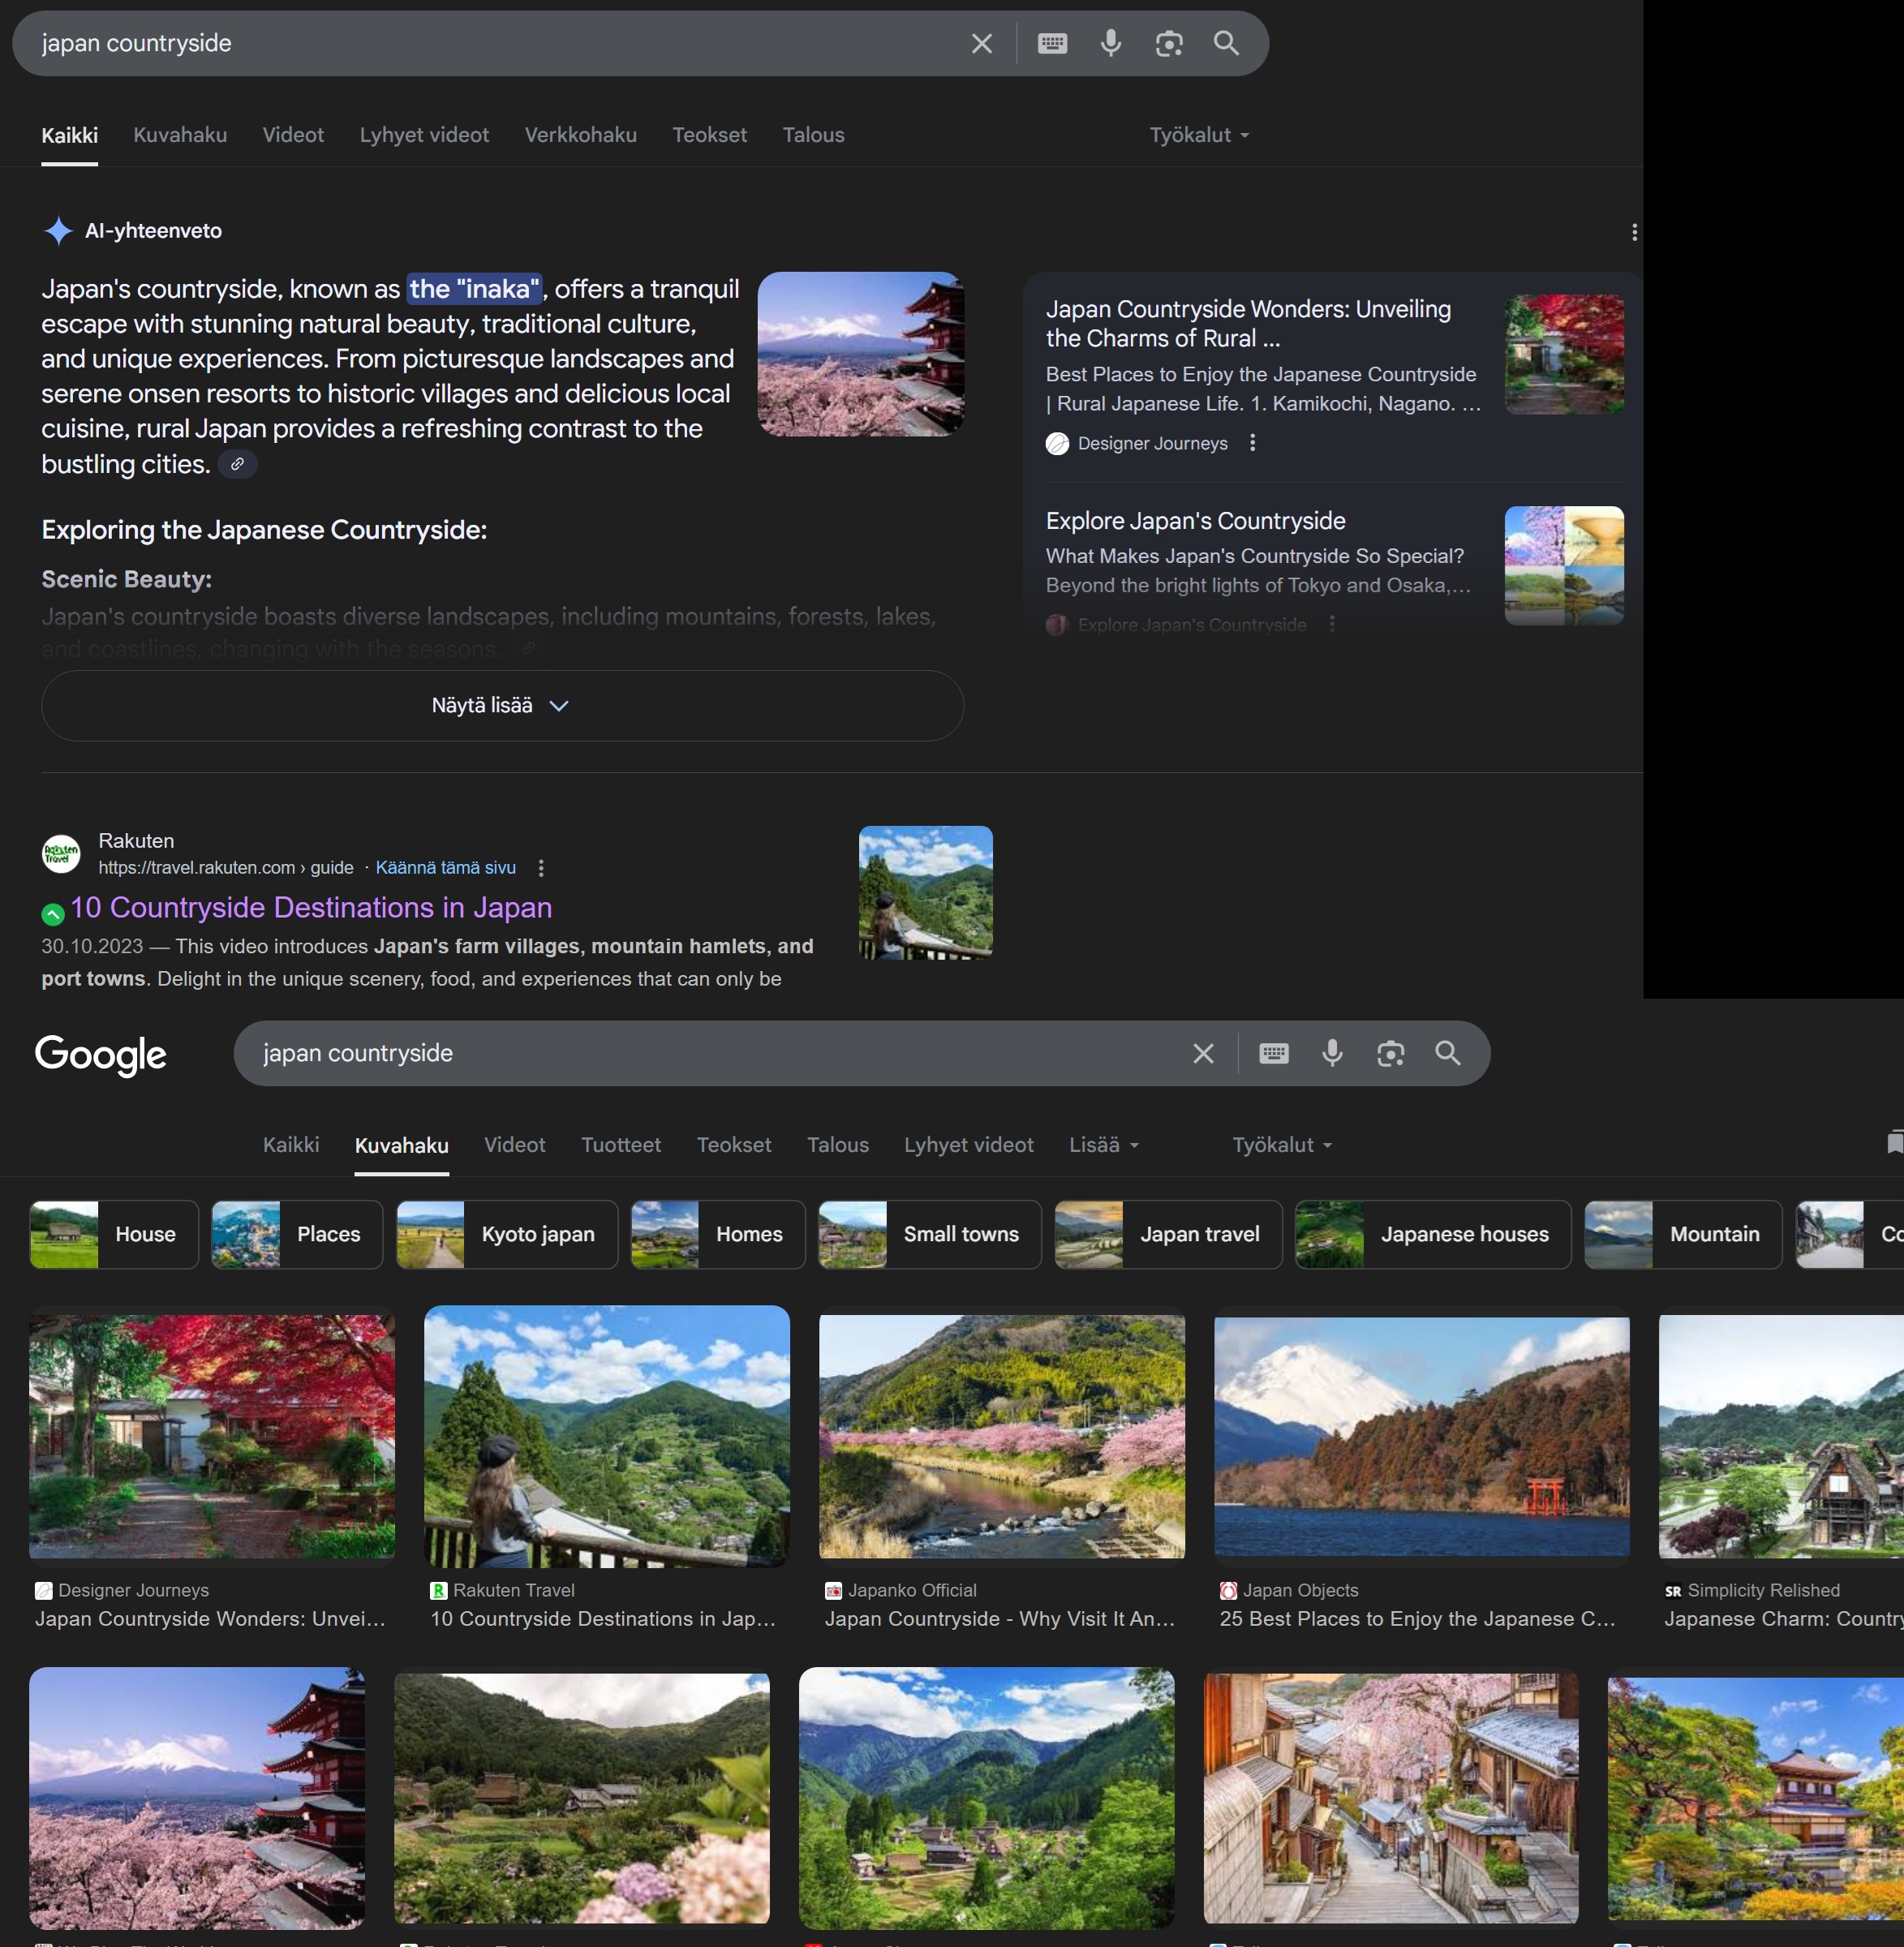Clear the upper search box with X icon
The image size is (1904, 1947).
click(x=981, y=44)
